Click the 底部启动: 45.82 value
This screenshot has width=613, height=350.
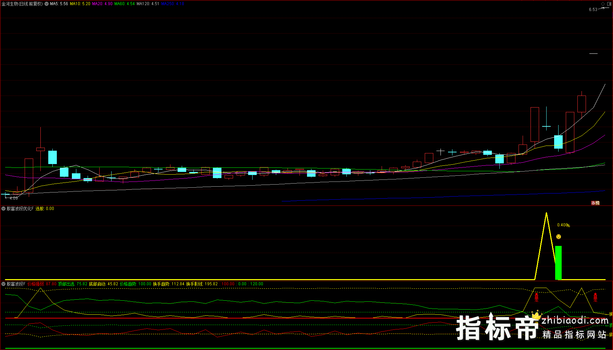pyautogui.click(x=103, y=284)
